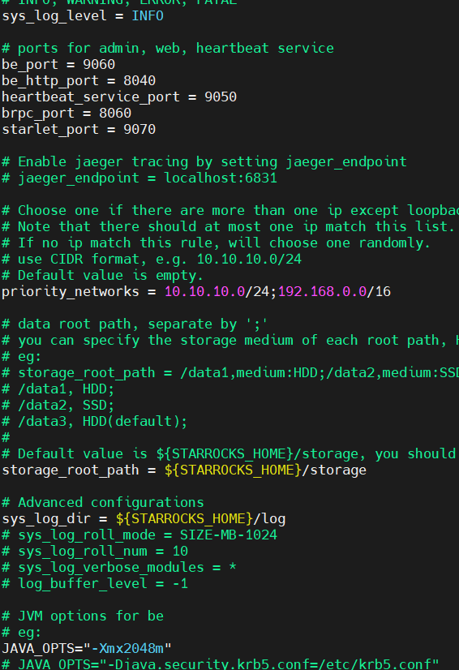The width and height of the screenshot is (459, 670).
Task: Select the heartbeat_service_port = 9050 line
Action: 119,97
